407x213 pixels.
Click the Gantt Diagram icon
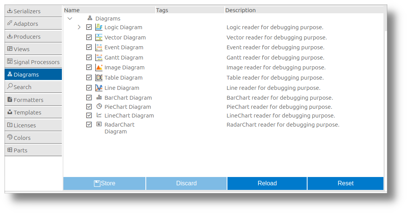[99, 58]
